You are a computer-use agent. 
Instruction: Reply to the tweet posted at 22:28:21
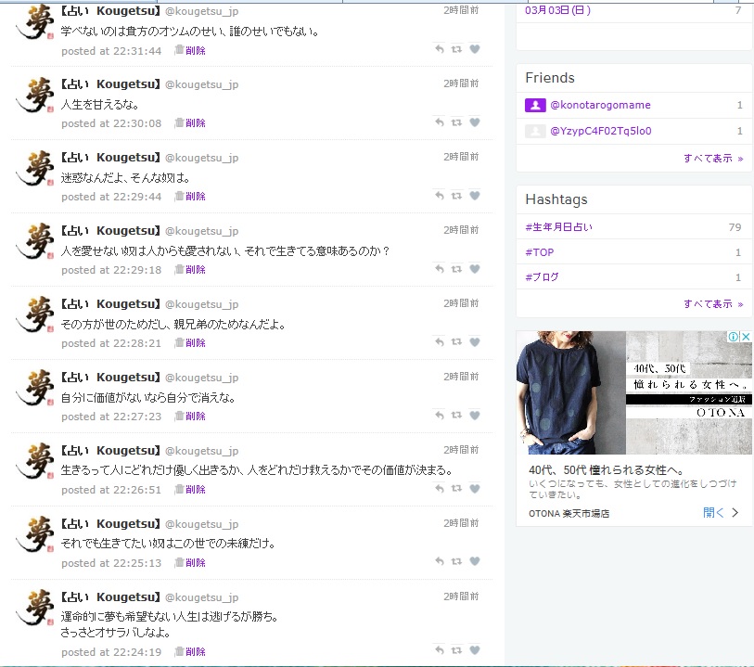[440, 342]
